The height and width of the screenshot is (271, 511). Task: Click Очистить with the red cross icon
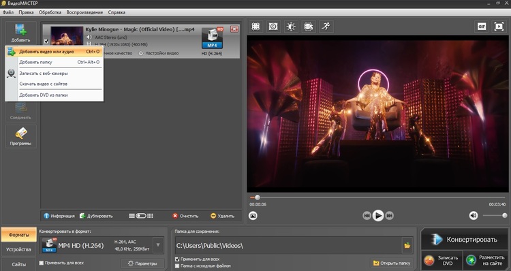185,216
